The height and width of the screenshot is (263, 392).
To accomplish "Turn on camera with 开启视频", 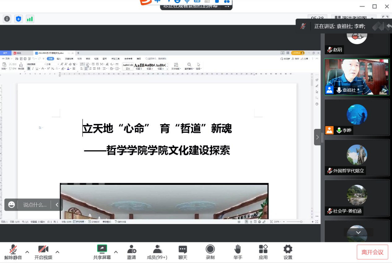I will click(43, 252).
